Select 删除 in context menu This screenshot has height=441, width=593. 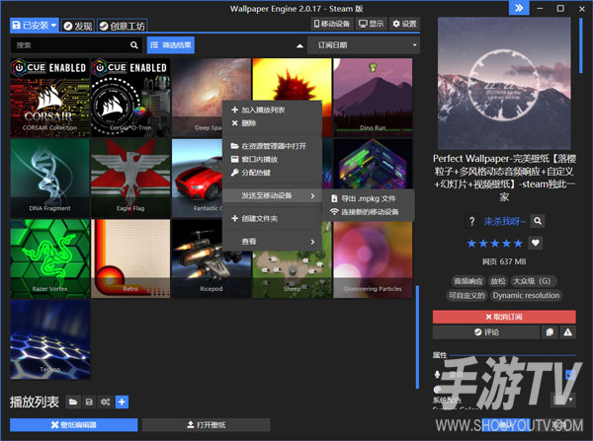(272, 123)
